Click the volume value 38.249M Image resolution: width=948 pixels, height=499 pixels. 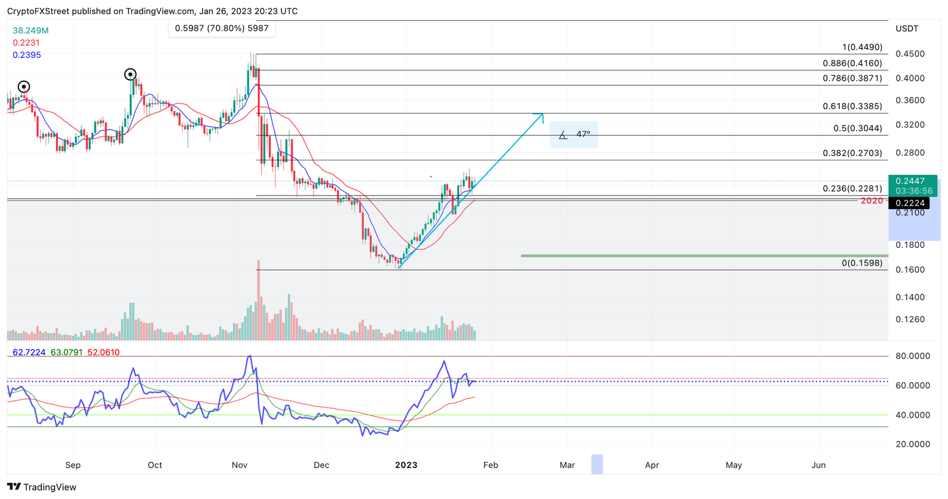(31, 30)
